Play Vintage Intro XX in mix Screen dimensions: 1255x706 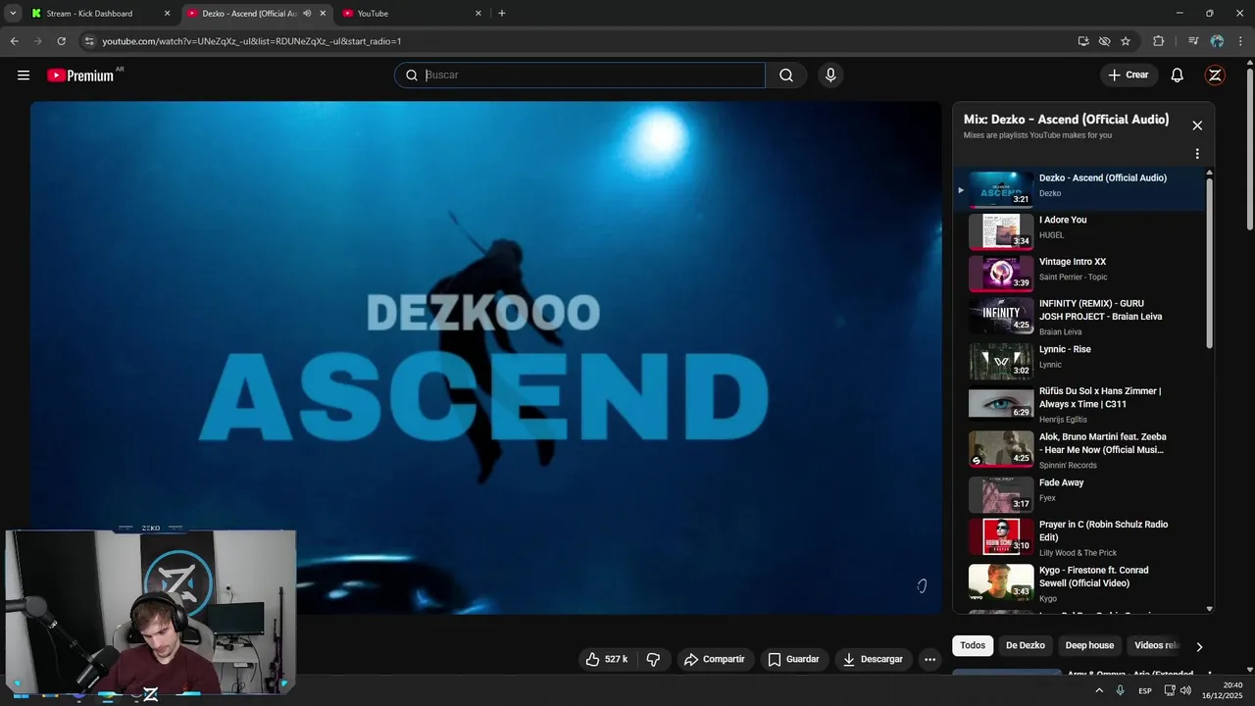click(x=1079, y=274)
